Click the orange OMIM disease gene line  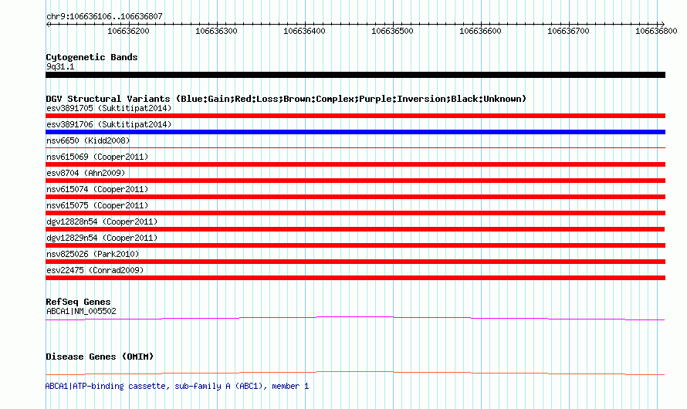coord(355,373)
